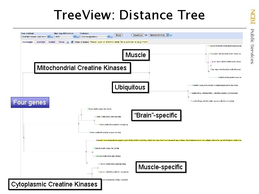
Task: Click internal node joining the sarcomeric mitochondrial clade
Action: coord(206,54)
